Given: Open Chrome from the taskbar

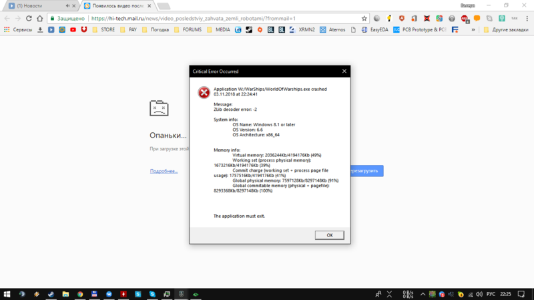Looking at the screenshot, I should [80, 294].
